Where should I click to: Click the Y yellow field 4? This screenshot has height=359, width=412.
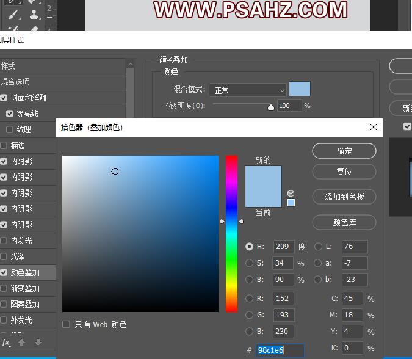pos(352,332)
